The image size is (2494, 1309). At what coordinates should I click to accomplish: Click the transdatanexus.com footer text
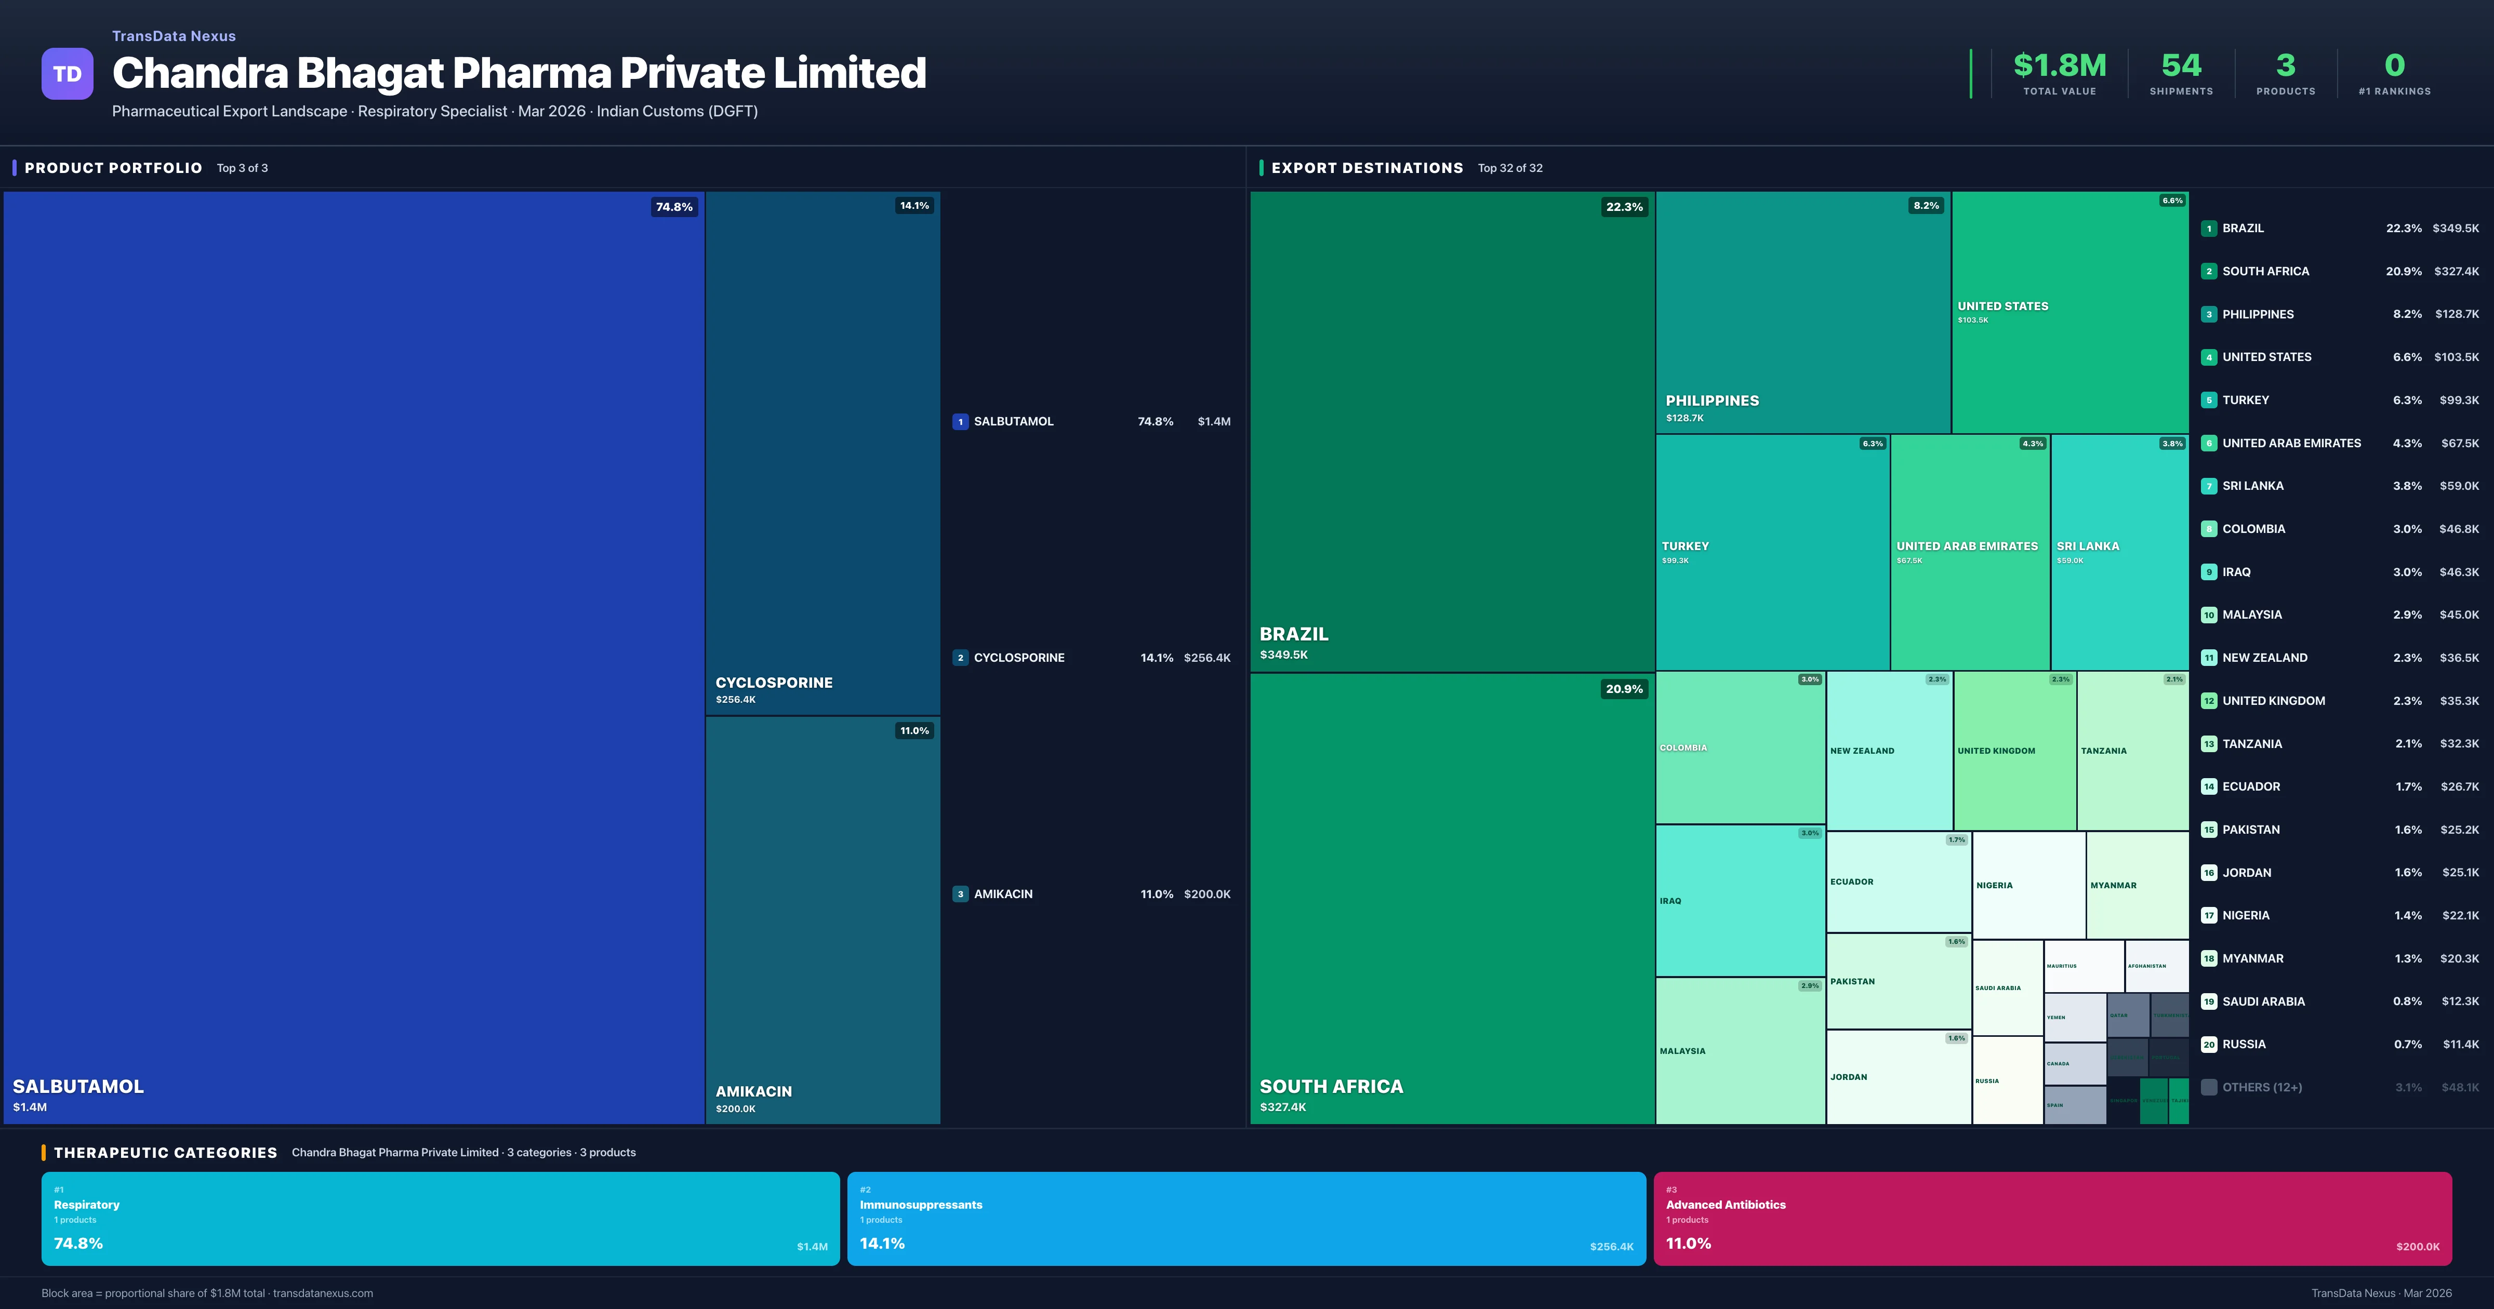click(322, 1292)
